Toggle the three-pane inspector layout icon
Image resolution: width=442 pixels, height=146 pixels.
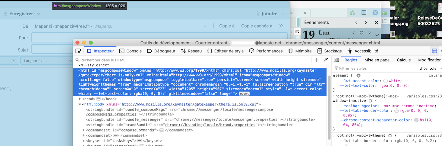(336, 60)
